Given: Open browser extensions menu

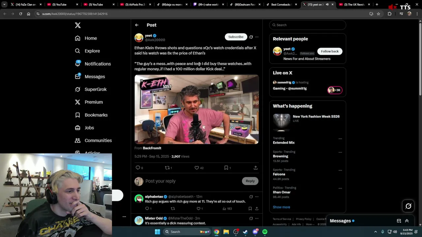Looking at the screenshot, I should coord(389,14).
